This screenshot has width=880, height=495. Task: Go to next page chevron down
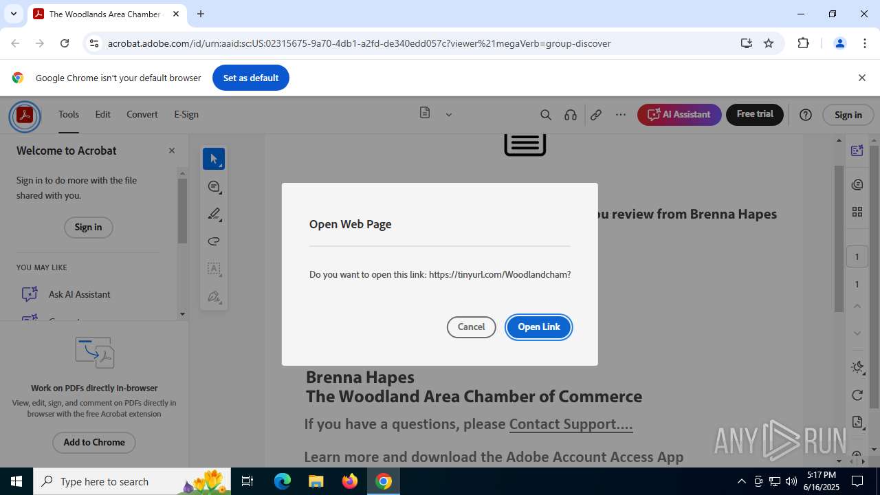click(857, 333)
